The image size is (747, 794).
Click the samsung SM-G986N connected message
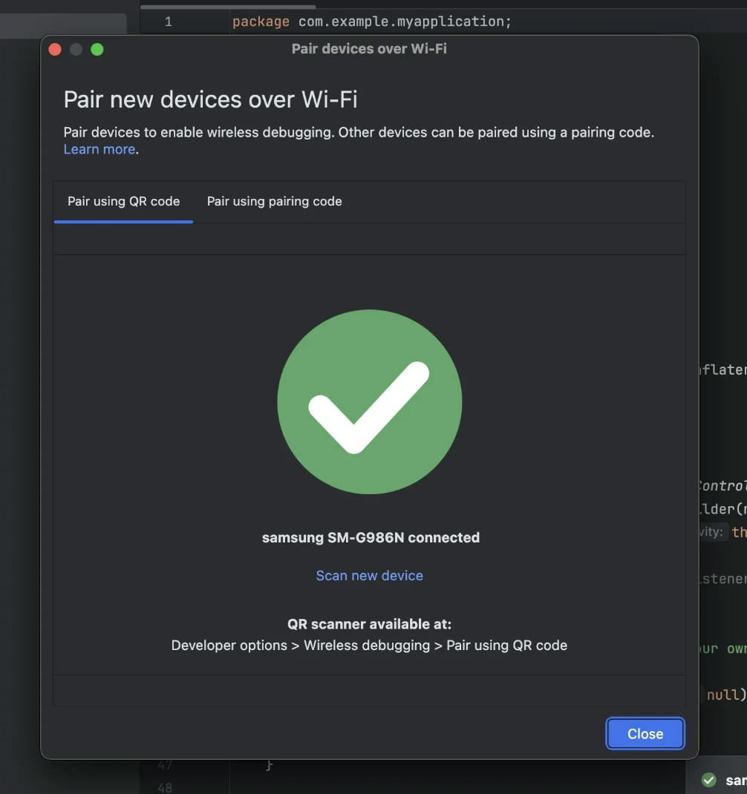[x=371, y=538]
